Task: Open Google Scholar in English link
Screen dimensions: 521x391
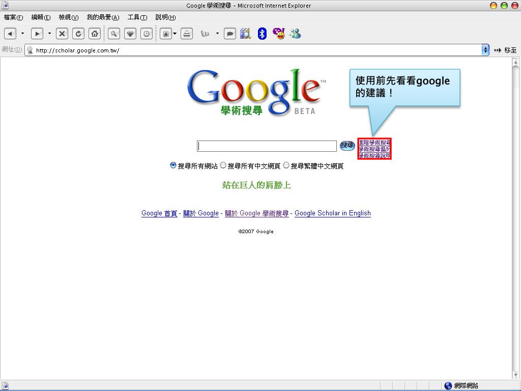Action: (x=333, y=213)
